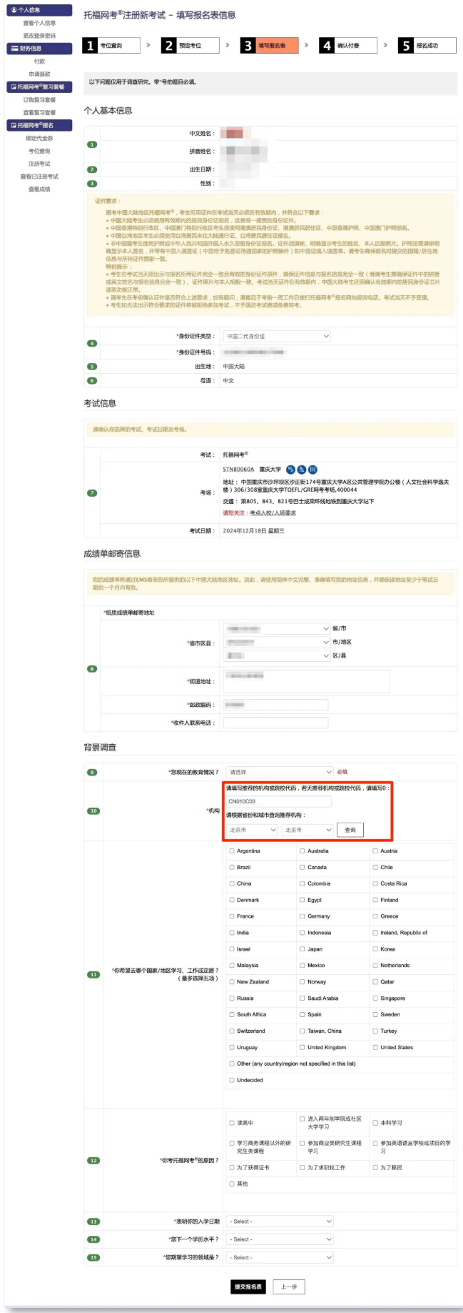Select step 5 报名成功 in progress bar

point(427,46)
